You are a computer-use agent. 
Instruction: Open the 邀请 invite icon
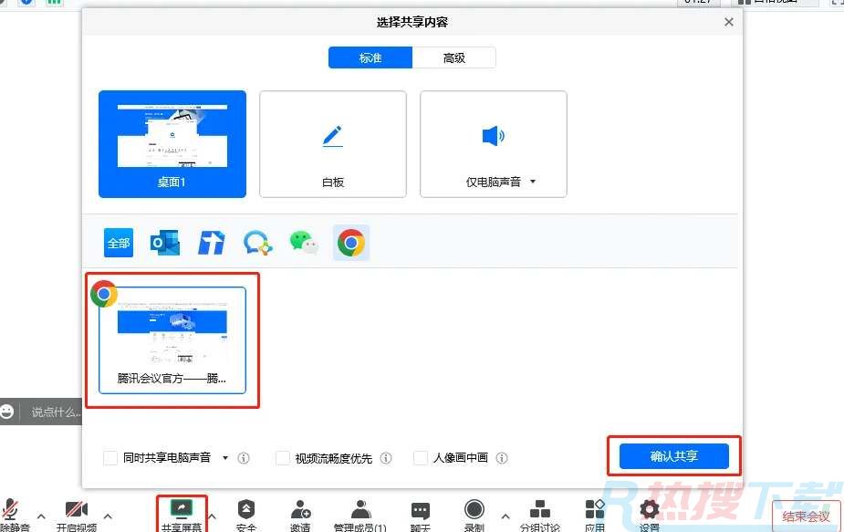(300, 511)
